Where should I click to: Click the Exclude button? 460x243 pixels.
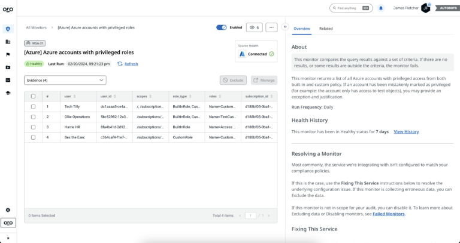(x=233, y=80)
